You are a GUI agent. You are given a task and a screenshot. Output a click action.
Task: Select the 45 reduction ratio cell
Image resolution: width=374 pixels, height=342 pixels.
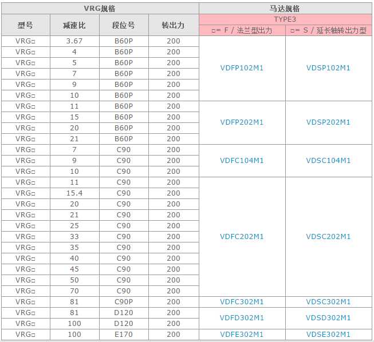pyautogui.click(x=74, y=269)
